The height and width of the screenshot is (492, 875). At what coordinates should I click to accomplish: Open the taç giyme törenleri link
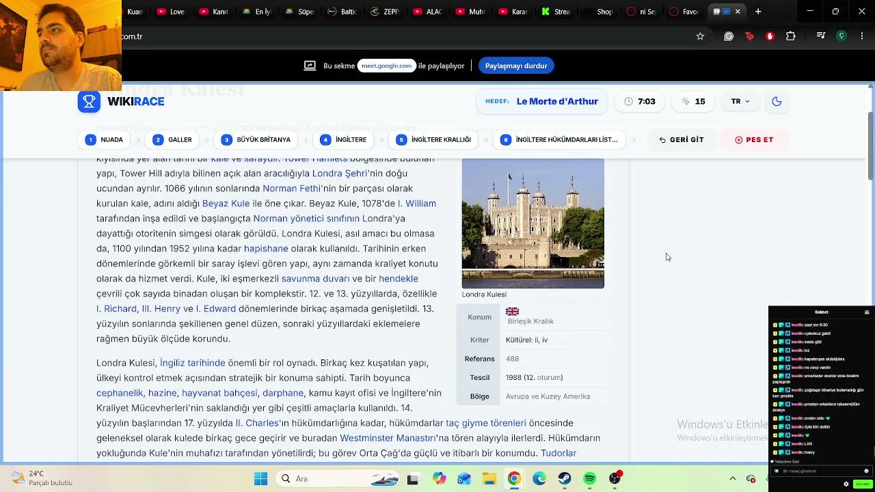(x=486, y=423)
